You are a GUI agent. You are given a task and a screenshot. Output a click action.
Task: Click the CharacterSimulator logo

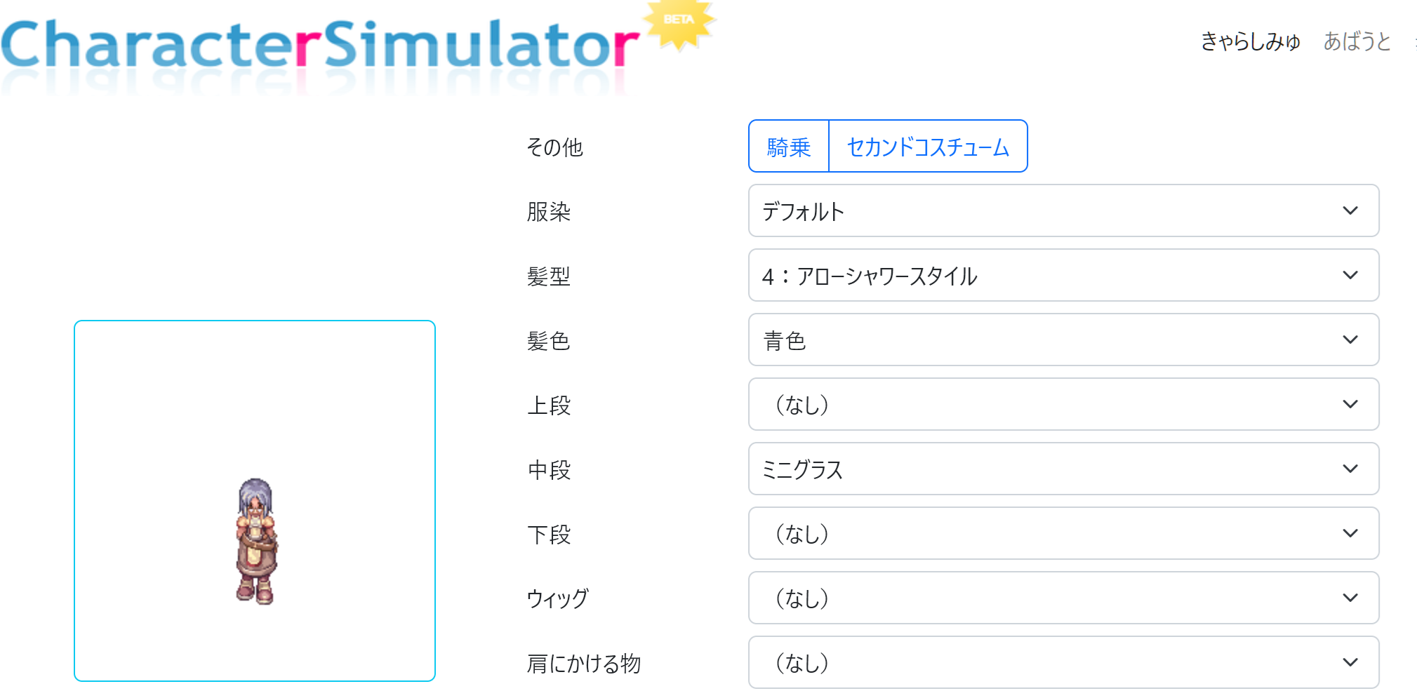[x=319, y=46]
